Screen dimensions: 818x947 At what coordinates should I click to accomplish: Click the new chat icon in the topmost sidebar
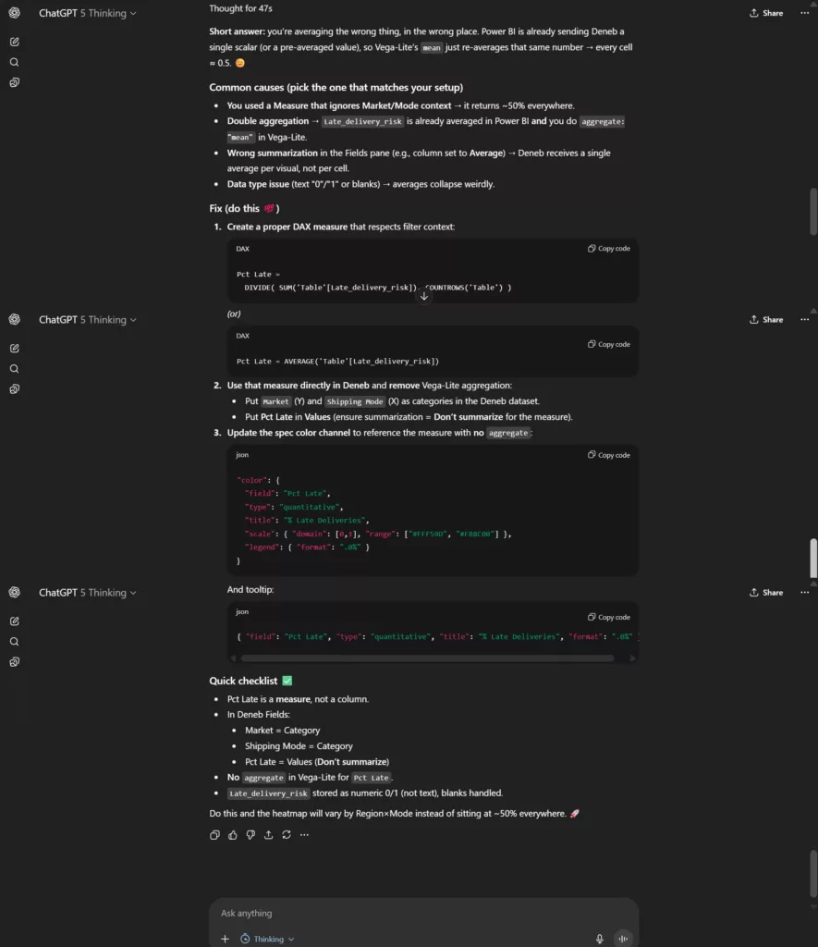[x=15, y=42]
